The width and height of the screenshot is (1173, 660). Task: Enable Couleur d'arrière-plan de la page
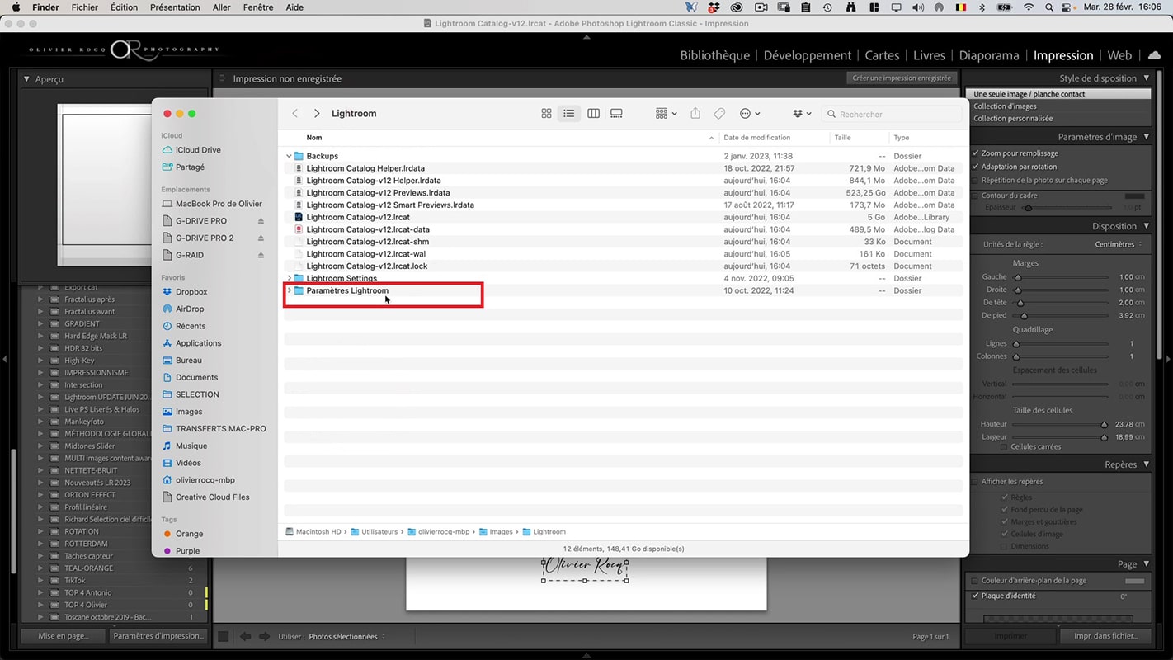tap(976, 581)
